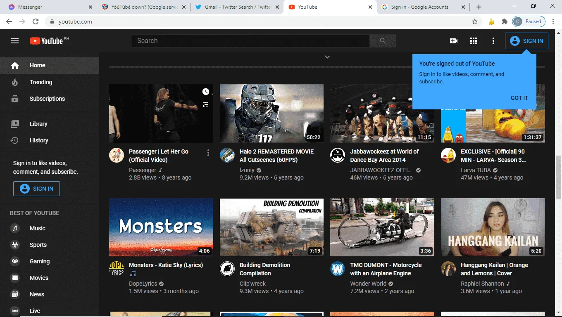Image resolution: width=562 pixels, height=317 pixels.
Task: Switch to the Sign in Google Accounts tab
Action: coord(424,7)
